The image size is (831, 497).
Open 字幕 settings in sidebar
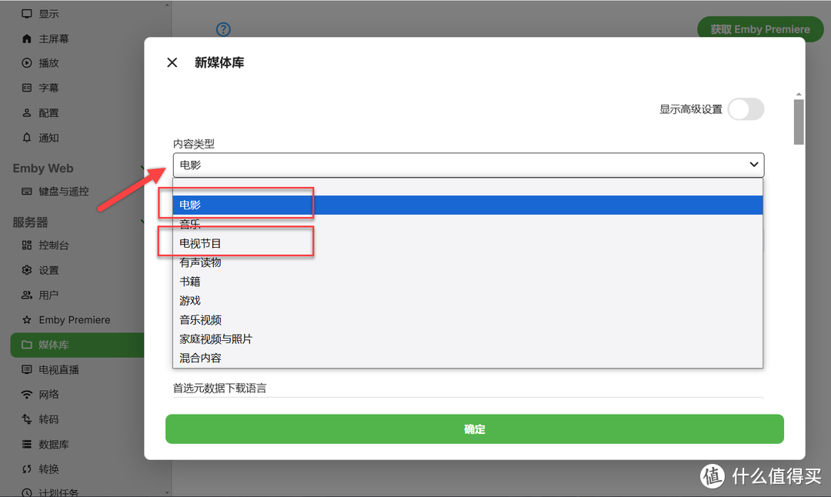click(x=48, y=88)
